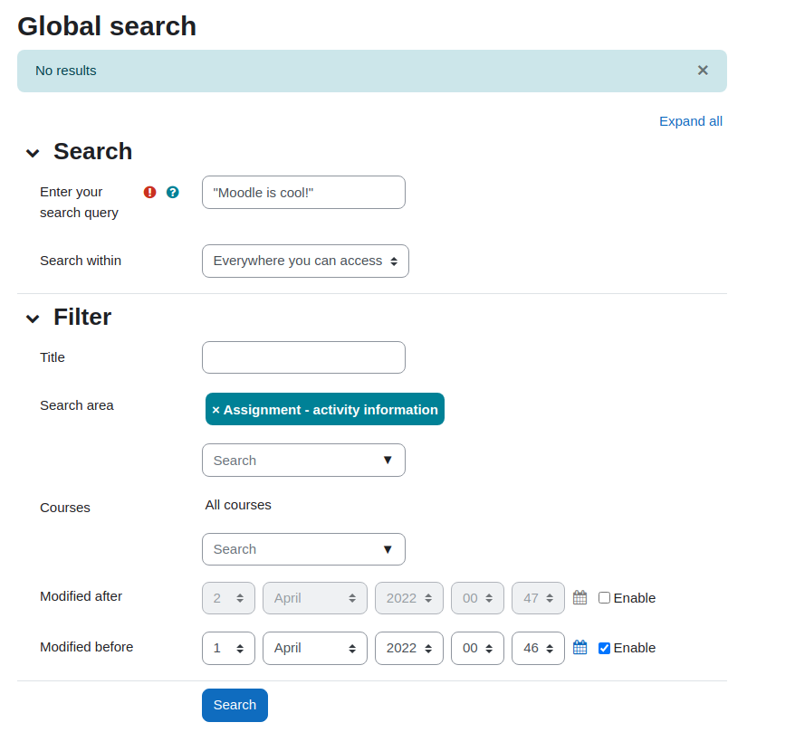The width and height of the screenshot is (795, 732).
Task: Open the Courses search dropdown arrow
Action: point(388,549)
